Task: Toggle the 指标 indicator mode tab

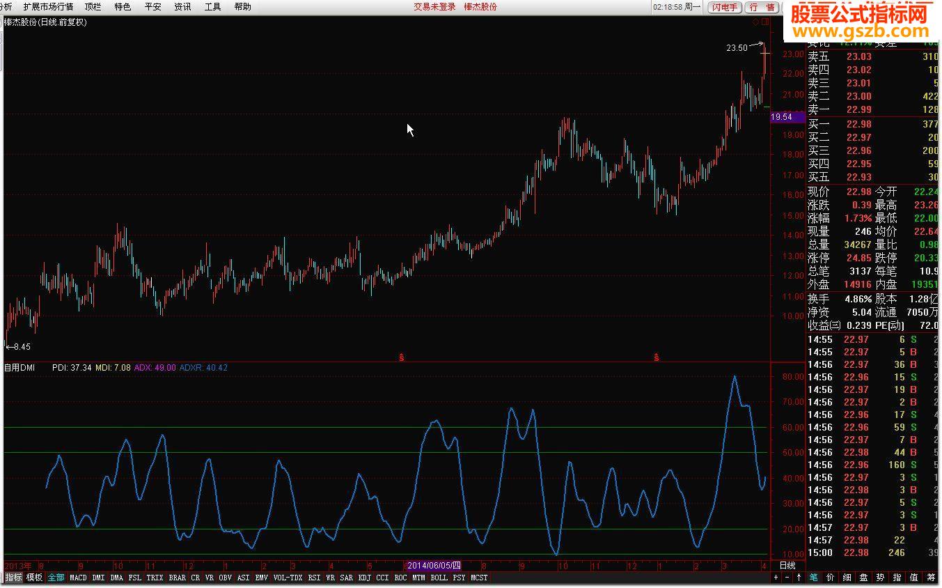Action: (13, 578)
